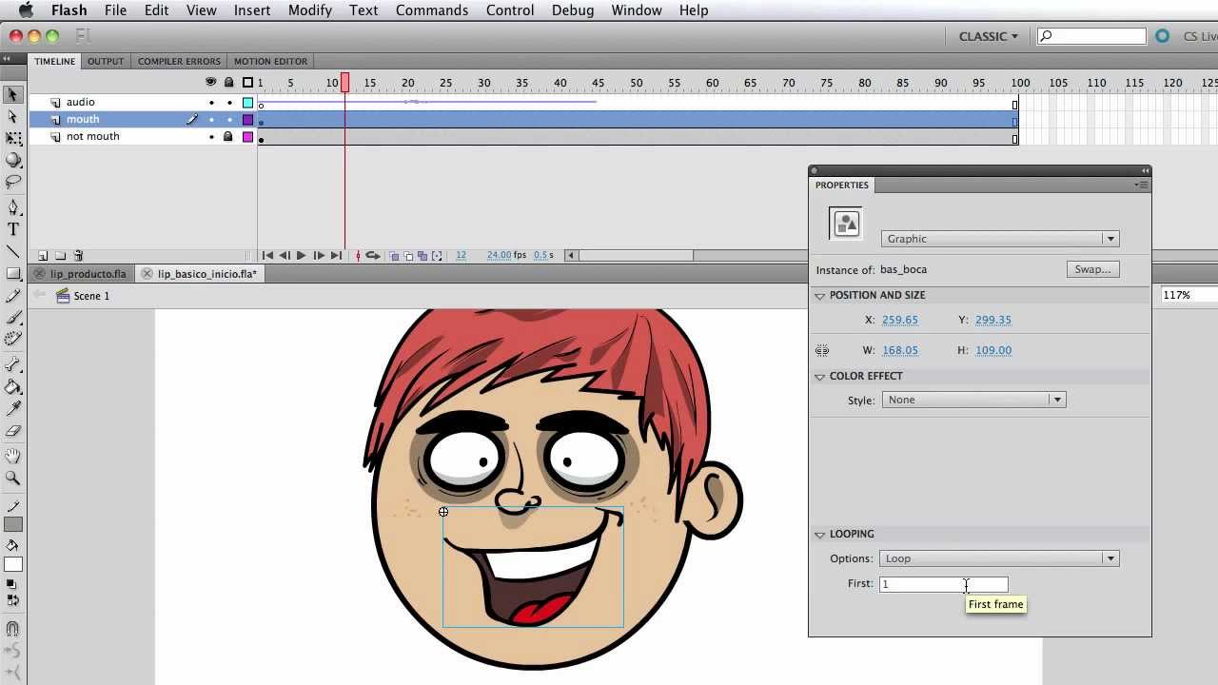Open the CLASSIC workspace dropdown

pyautogui.click(x=989, y=36)
